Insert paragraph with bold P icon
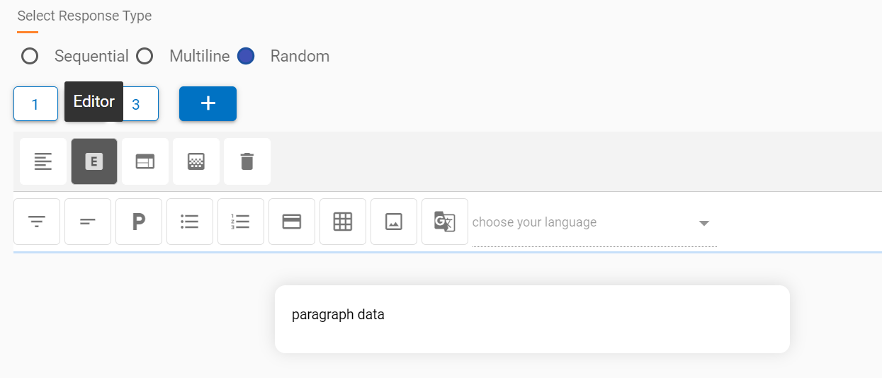 tap(139, 222)
